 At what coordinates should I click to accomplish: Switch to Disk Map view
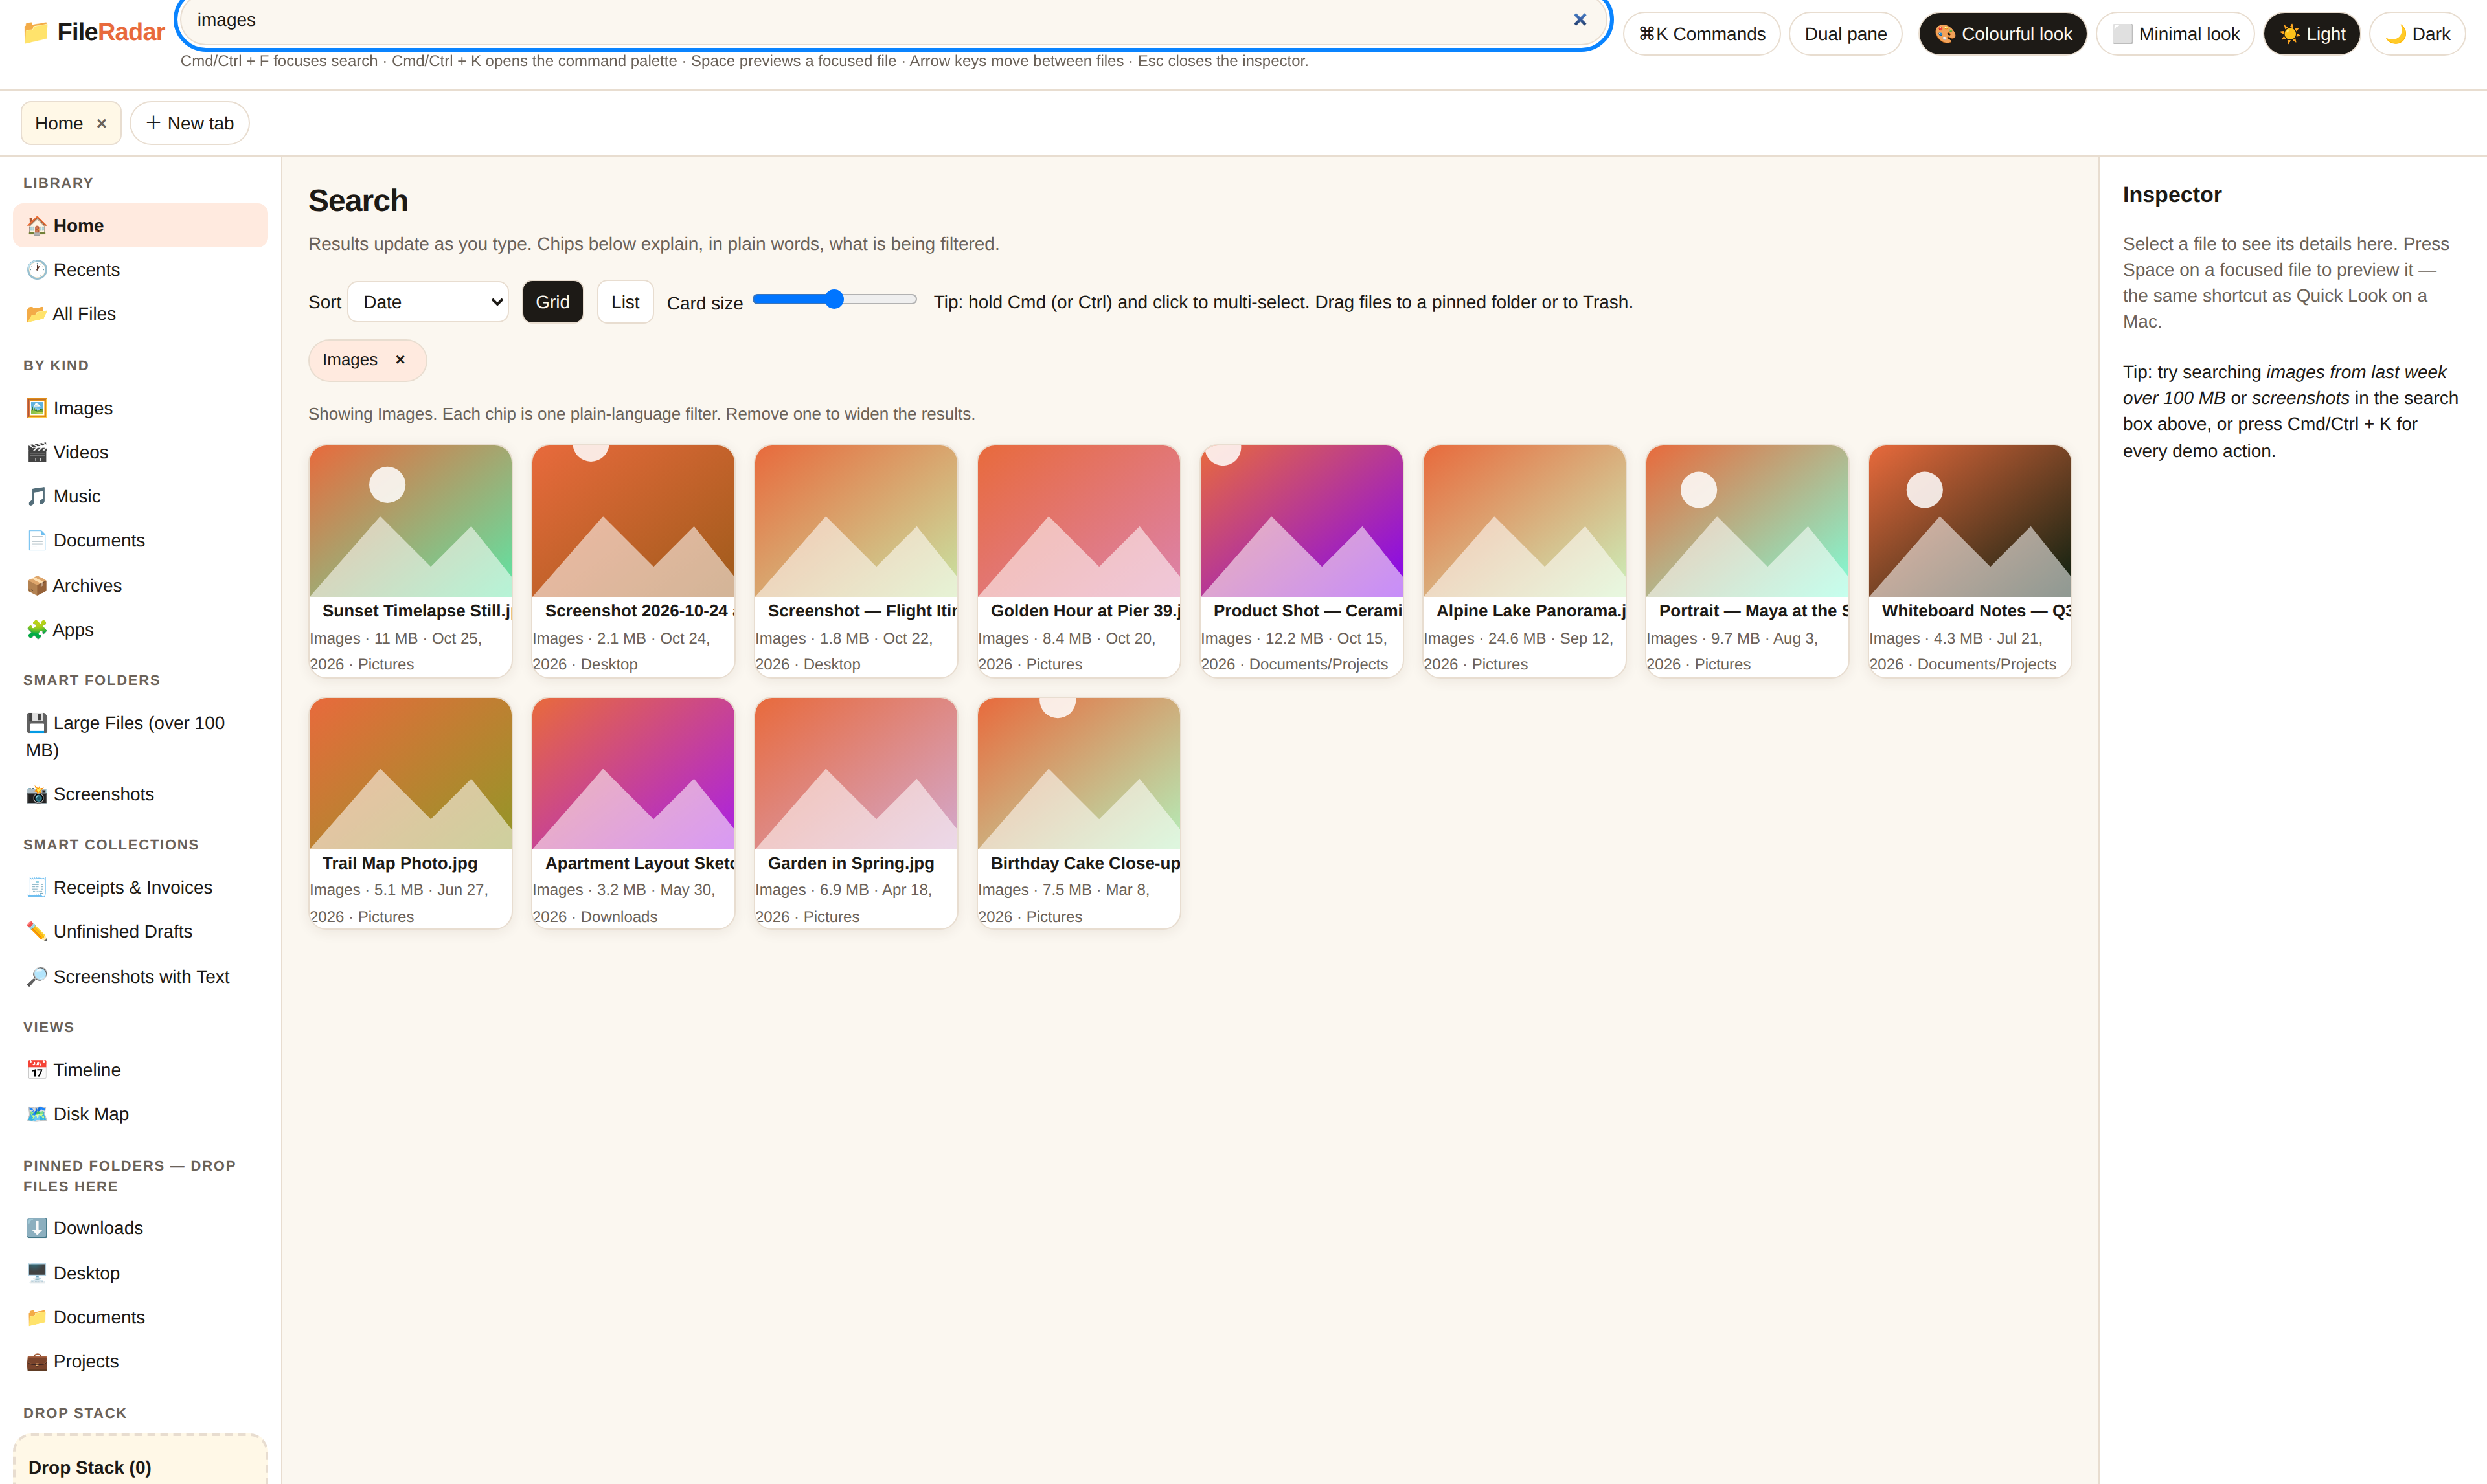[140, 1113]
